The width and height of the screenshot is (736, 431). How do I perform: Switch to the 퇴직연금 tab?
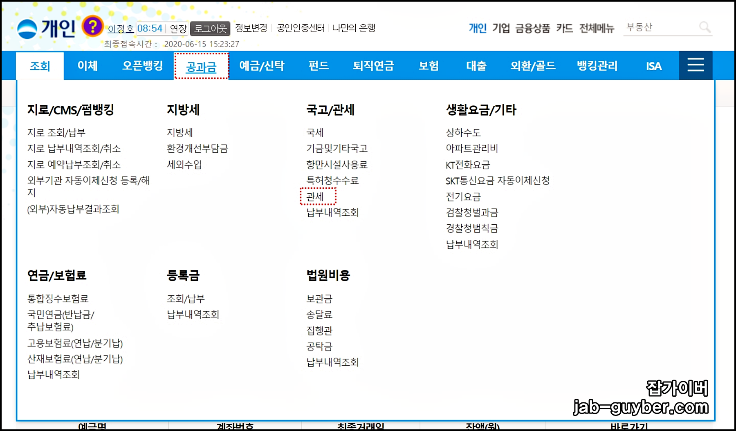(373, 66)
